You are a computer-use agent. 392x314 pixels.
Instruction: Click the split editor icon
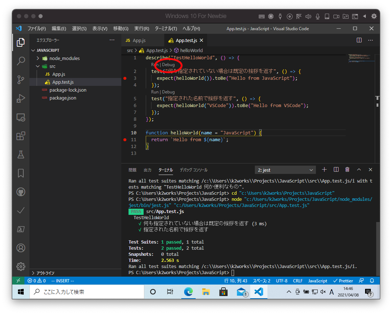point(359,40)
